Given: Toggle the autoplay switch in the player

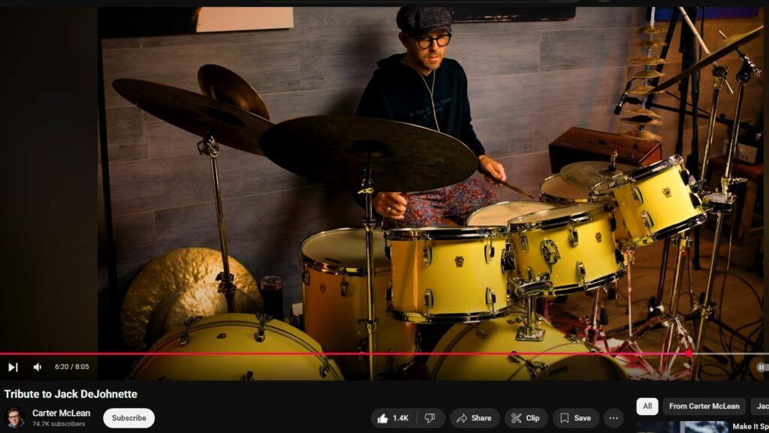Looking at the screenshot, I should pyautogui.click(x=761, y=367).
